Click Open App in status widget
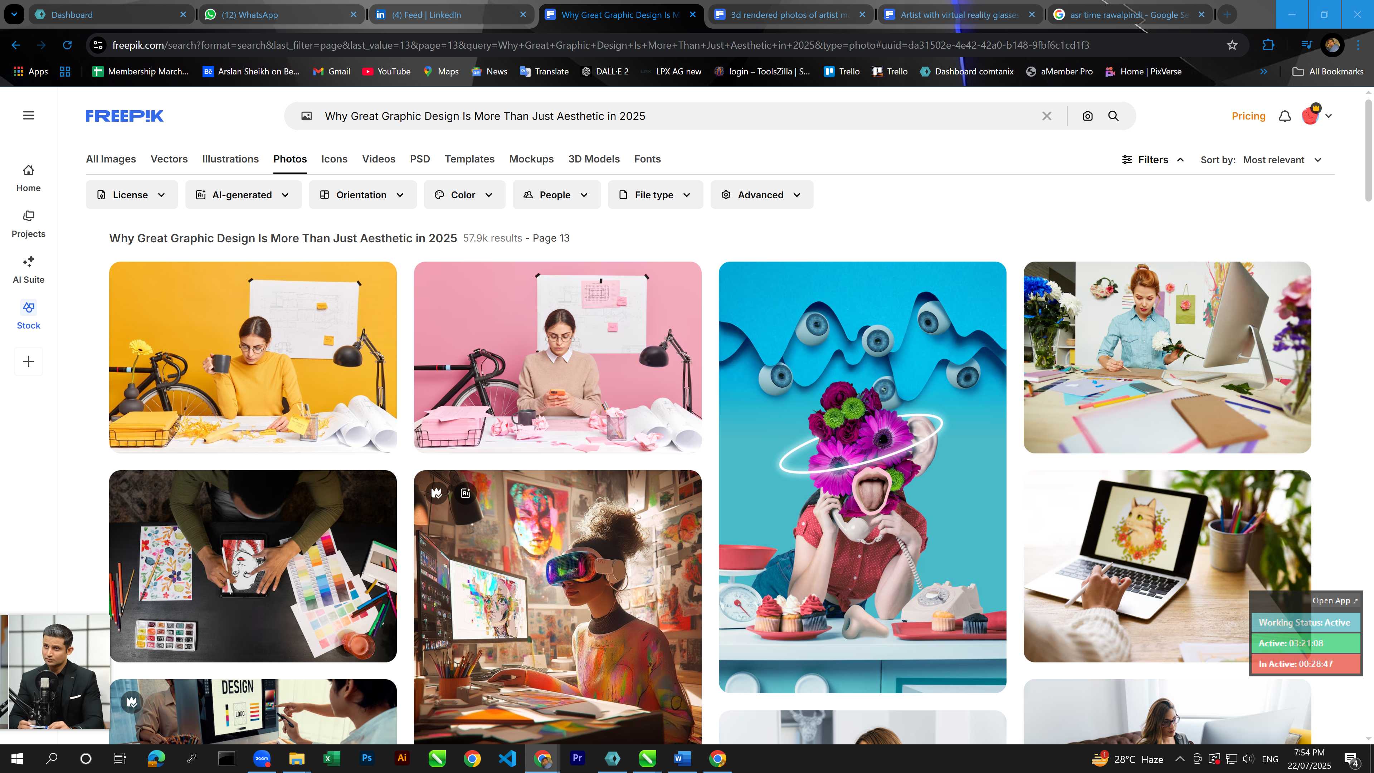This screenshot has height=773, width=1374. pyautogui.click(x=1335, y=600)
